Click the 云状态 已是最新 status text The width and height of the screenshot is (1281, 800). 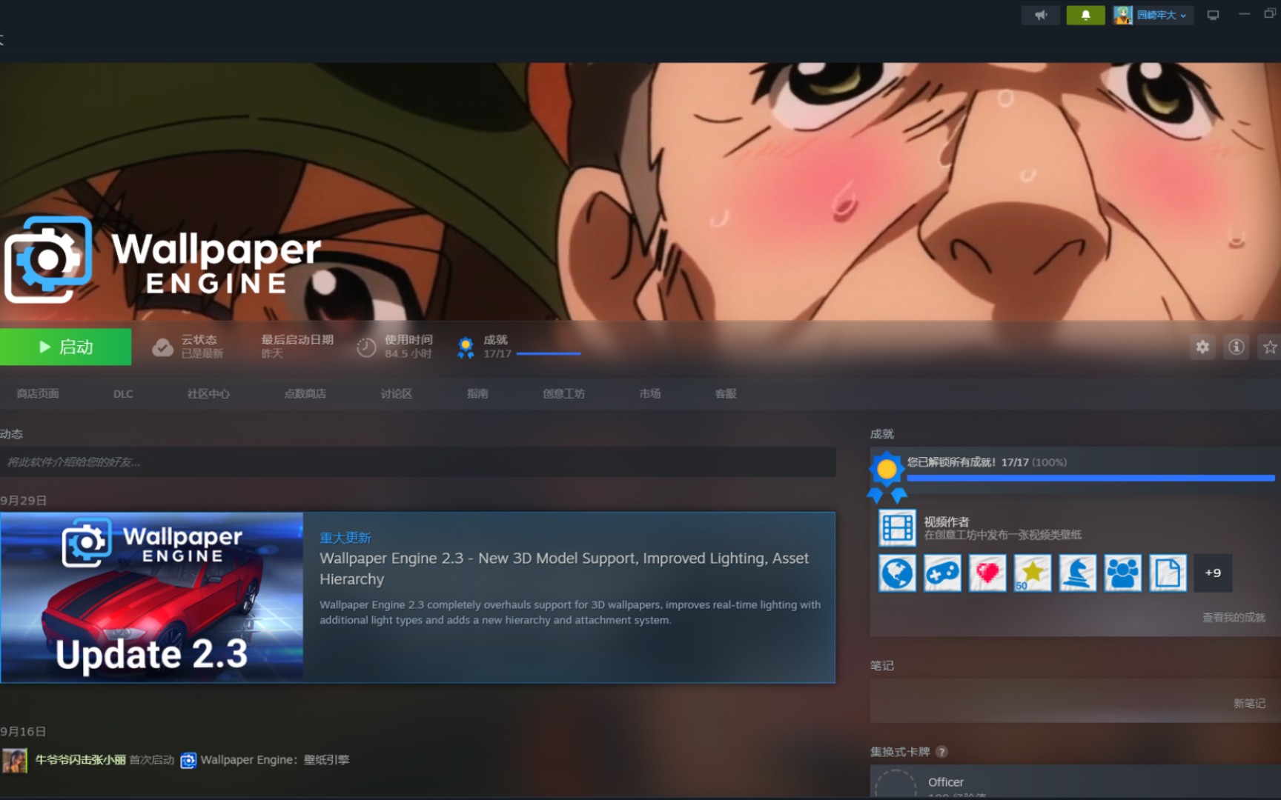pyautogui.click(x=202, y=346)
